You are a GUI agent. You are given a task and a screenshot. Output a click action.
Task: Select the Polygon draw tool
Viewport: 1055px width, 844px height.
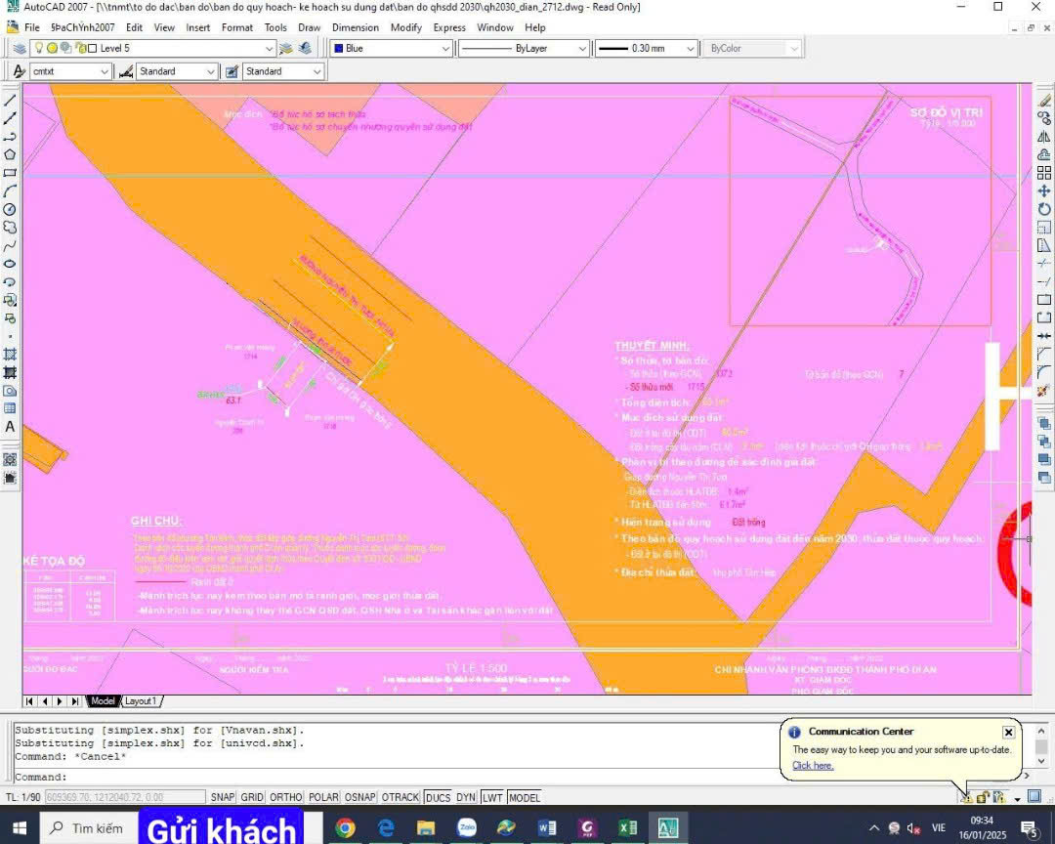click(10, 153)
